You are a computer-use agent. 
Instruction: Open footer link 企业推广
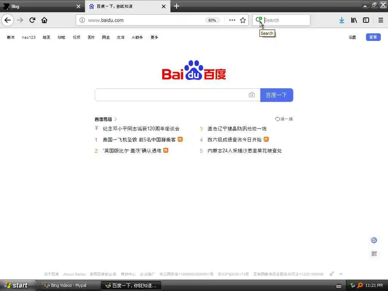tap(147, 274)
